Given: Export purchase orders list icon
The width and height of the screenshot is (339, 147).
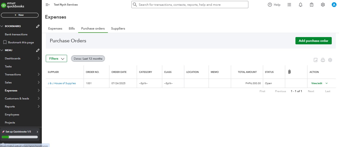Looking at the screenshot, I should point(316,60).
